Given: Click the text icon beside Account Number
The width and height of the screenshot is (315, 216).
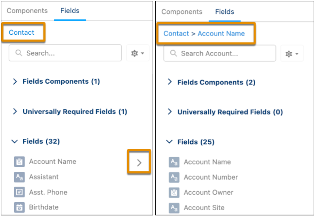Looking at the screenshot, I should pyautogui.click(x=174, y=177).
